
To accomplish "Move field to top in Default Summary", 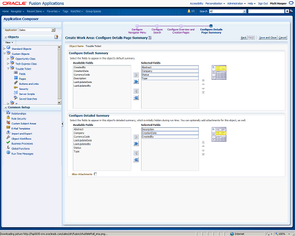I will pyautogui.click(x=203, y=80).
